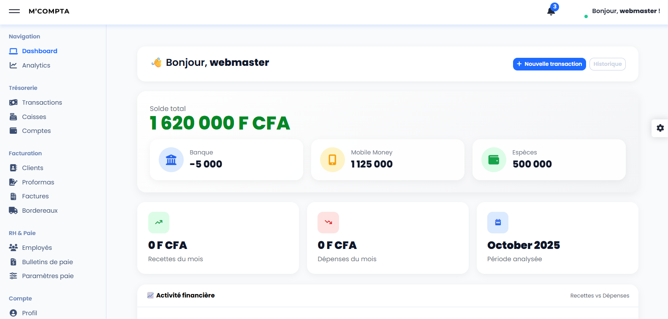Select the Espèces balance card
Screen dimensions: 668x319
tap(549, 160)
